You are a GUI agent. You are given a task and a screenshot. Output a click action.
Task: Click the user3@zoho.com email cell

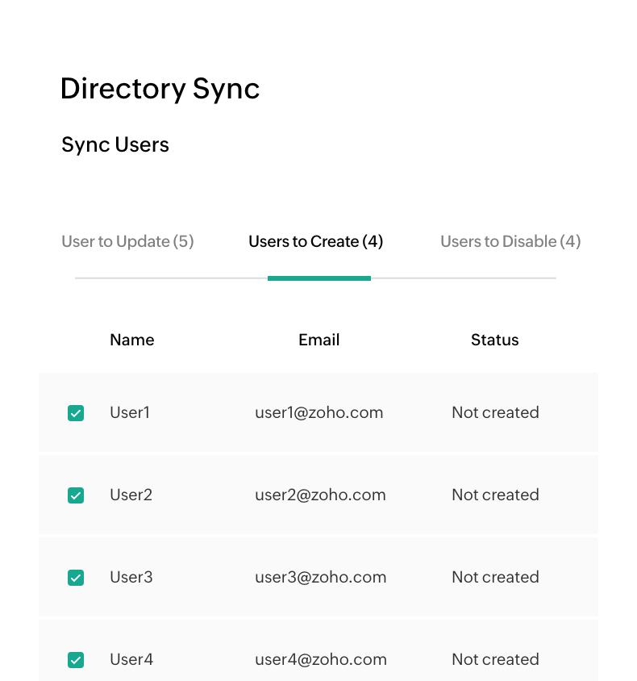(320, 577)
